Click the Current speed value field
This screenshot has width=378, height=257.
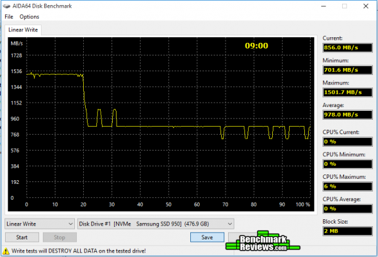click(x=344, y=47)
